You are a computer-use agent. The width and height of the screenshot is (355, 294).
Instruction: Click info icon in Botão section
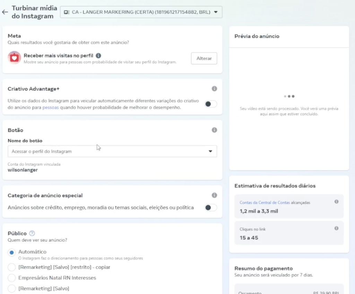(214, 130)
